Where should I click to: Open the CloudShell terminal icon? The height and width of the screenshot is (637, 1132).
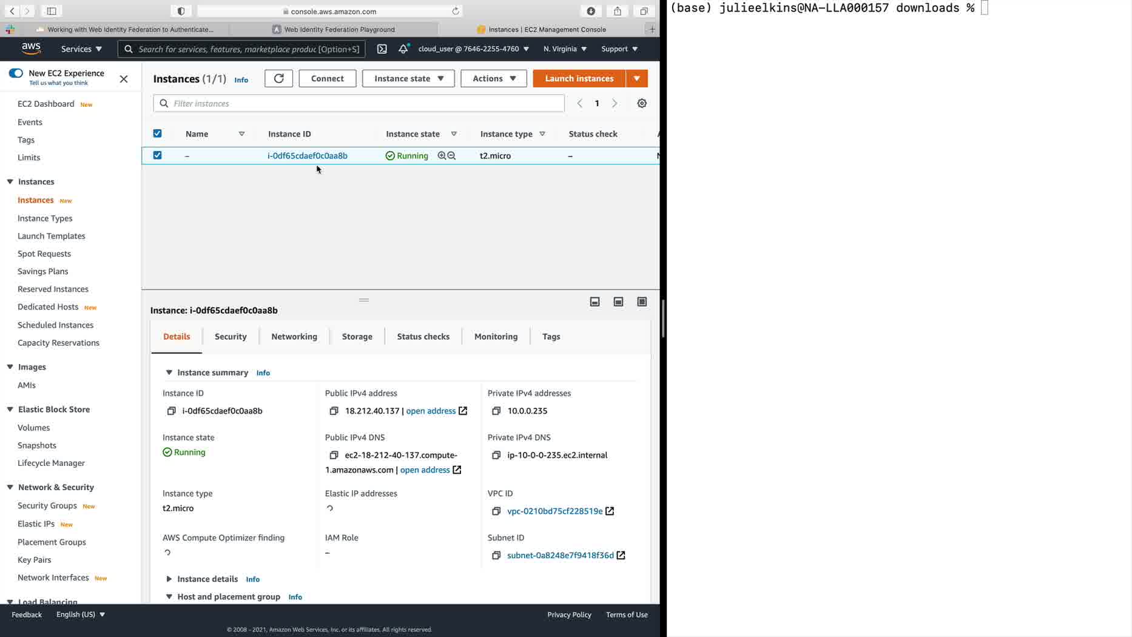(x=382, y=49)
